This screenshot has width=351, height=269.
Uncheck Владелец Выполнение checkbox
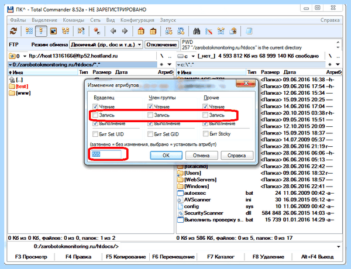pos(95,123)
